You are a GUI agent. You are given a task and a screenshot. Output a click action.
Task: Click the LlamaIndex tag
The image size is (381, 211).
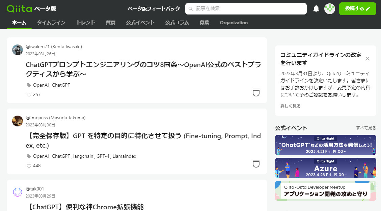125,156
